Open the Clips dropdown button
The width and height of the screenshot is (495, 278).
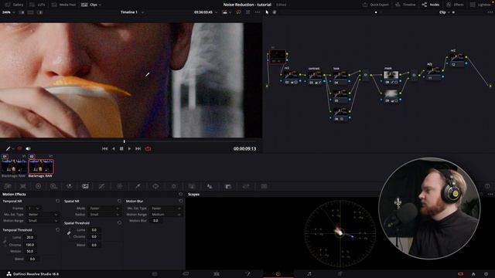click(91, 5)
